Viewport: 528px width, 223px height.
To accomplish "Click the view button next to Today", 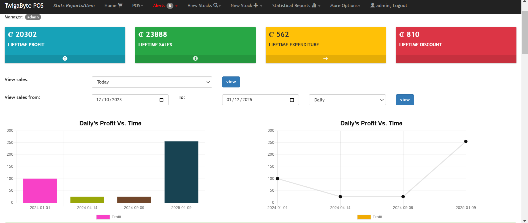I will tap(231, 82).
